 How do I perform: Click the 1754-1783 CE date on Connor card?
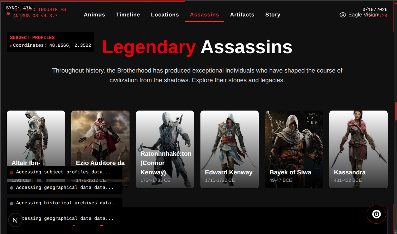click(155, 180)
